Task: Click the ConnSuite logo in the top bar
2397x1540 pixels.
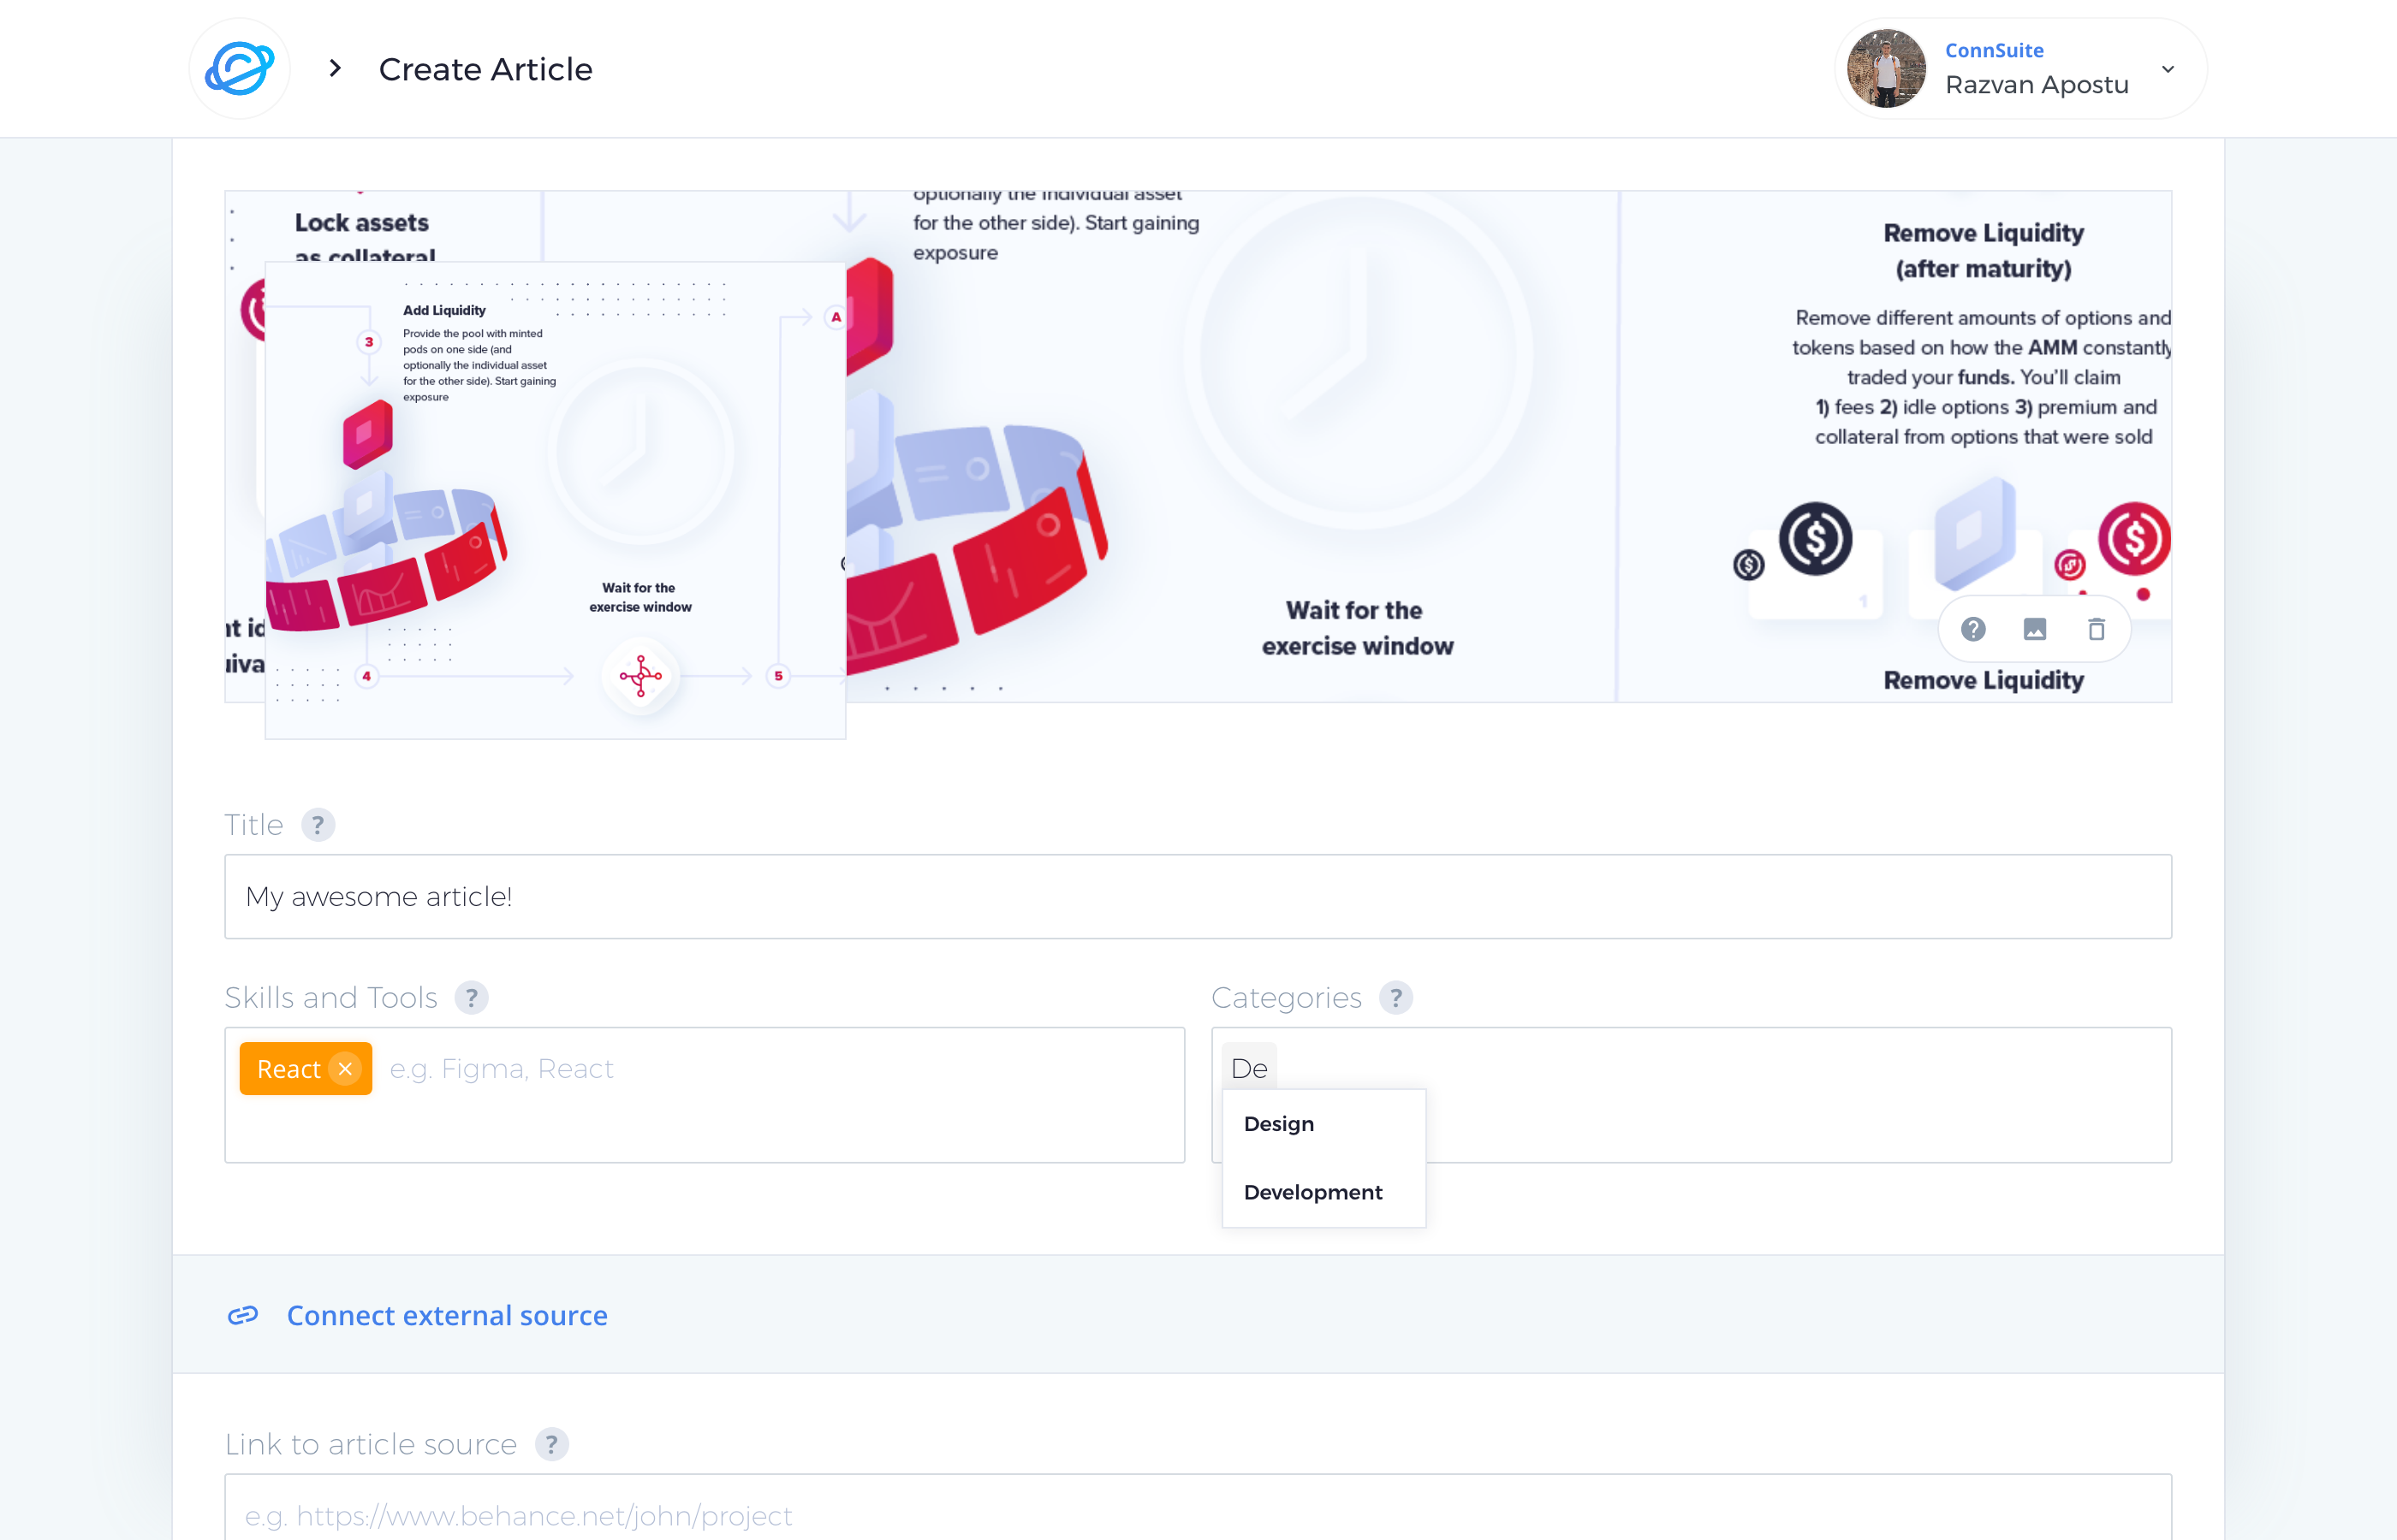Action: coord(240,67)
